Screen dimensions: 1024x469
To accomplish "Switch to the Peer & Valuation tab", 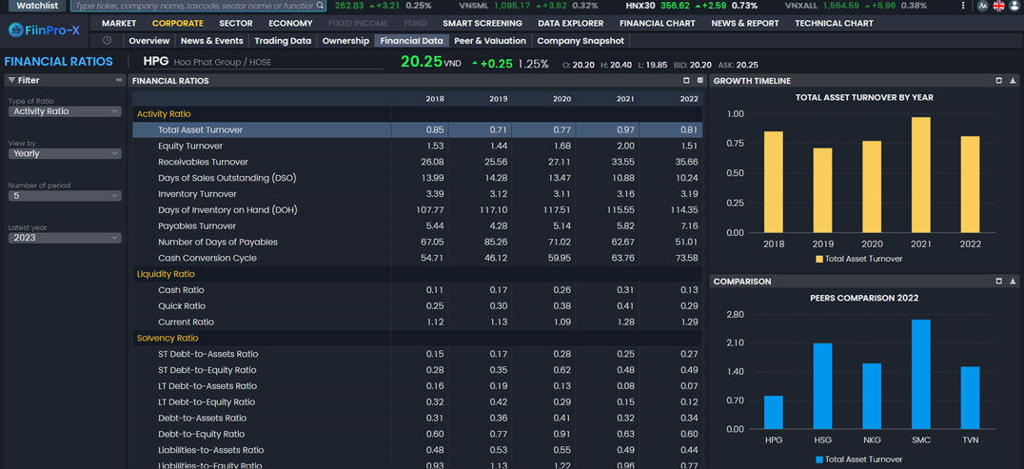I will (x=489, y=41).
